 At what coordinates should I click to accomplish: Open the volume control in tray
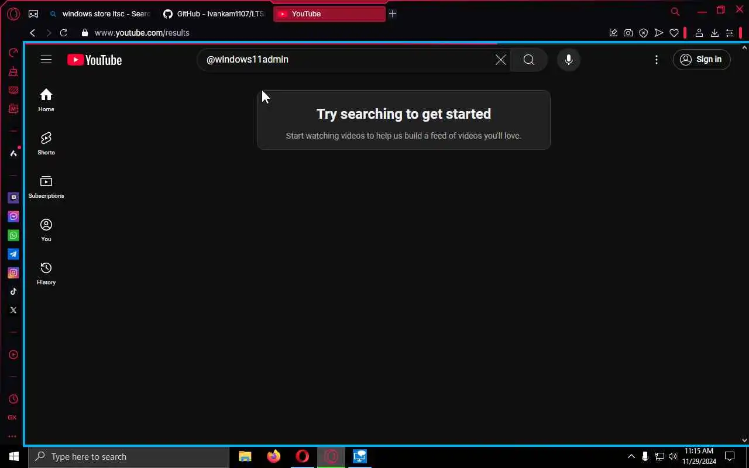[x=673, y=456]
